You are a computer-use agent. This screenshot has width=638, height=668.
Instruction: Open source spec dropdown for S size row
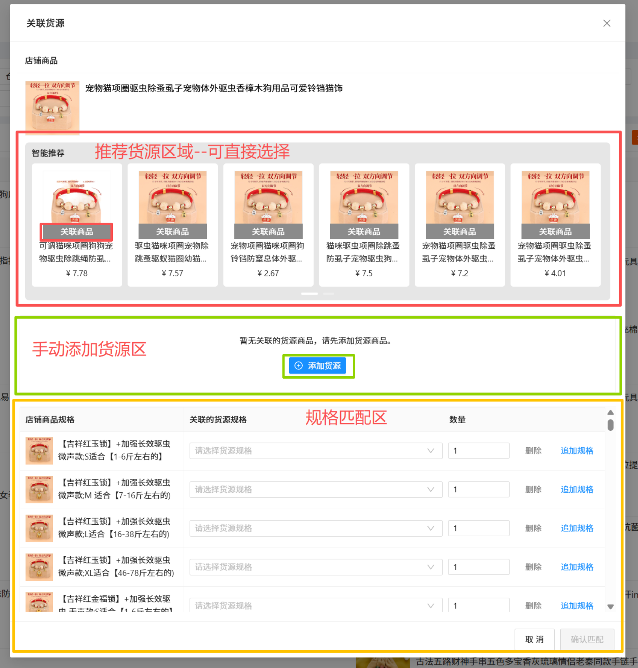click(315, 451)
